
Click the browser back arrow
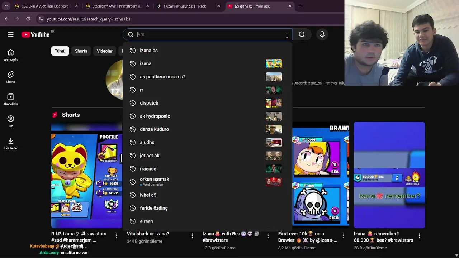[7, 19]
